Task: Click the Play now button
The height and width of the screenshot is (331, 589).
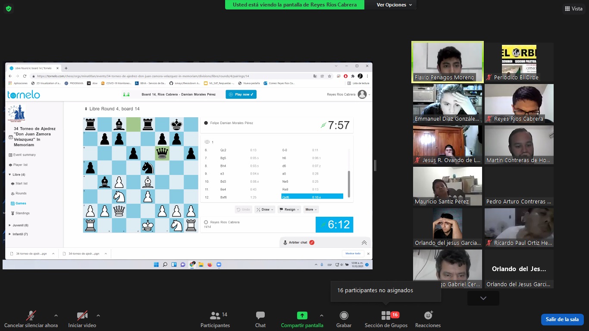Action: click(241, 94)
